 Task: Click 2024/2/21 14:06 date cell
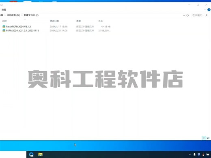coord(59,31)
